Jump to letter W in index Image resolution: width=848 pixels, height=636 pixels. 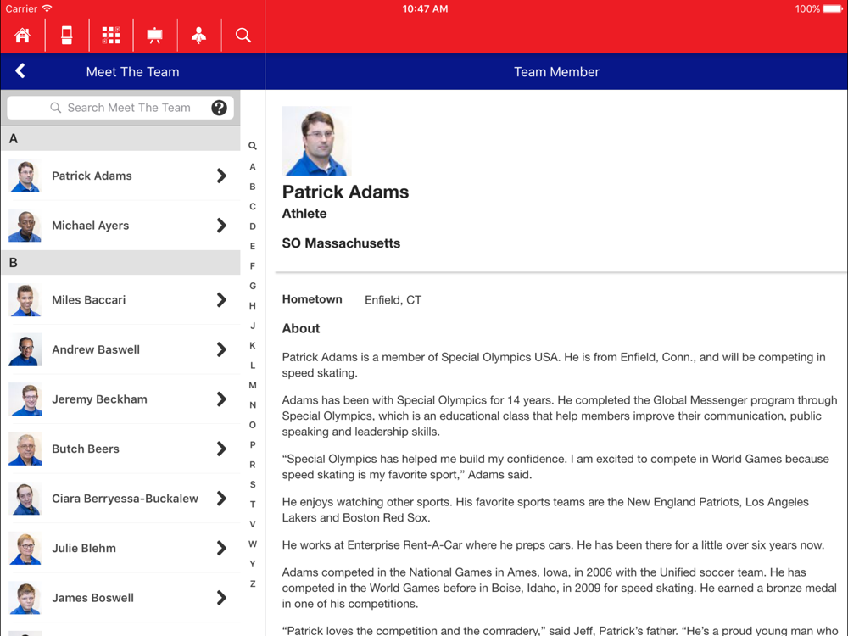tap(253, 544)
